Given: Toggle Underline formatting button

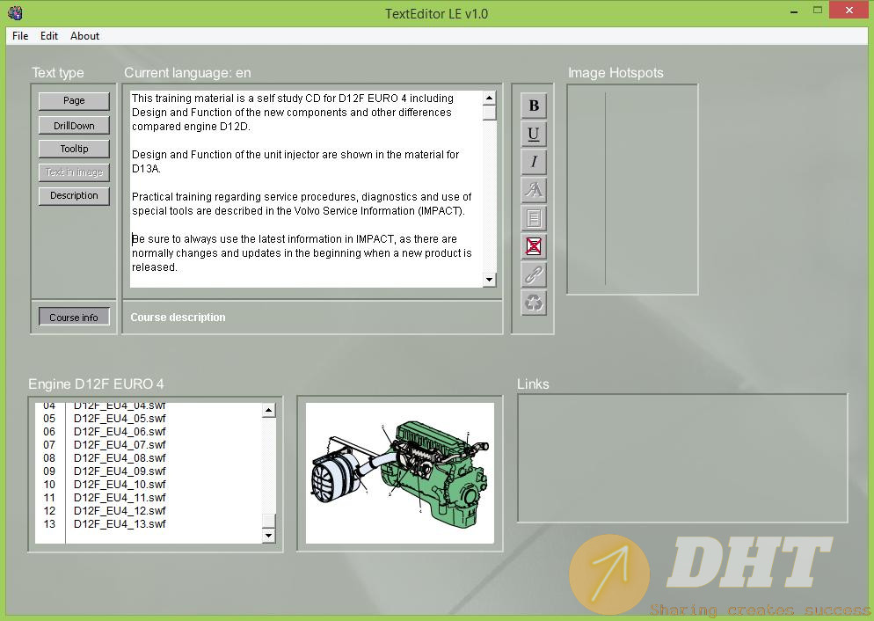Looking at the screenshot, I should coord(534,134).
